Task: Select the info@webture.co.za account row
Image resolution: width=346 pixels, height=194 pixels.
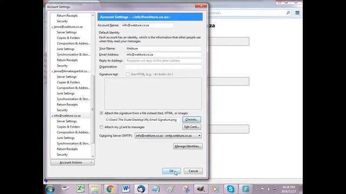Action: point(71,116)
